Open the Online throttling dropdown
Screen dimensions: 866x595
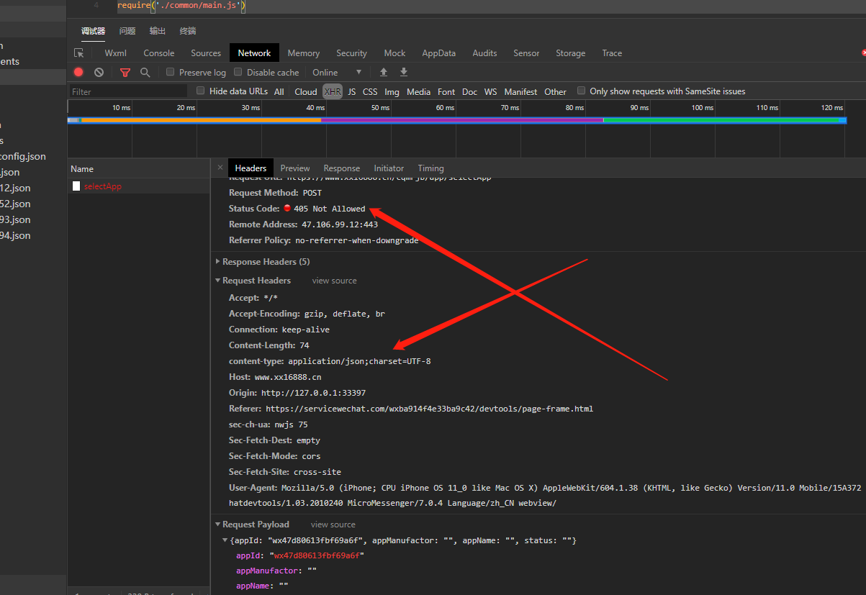pos(337,72)
